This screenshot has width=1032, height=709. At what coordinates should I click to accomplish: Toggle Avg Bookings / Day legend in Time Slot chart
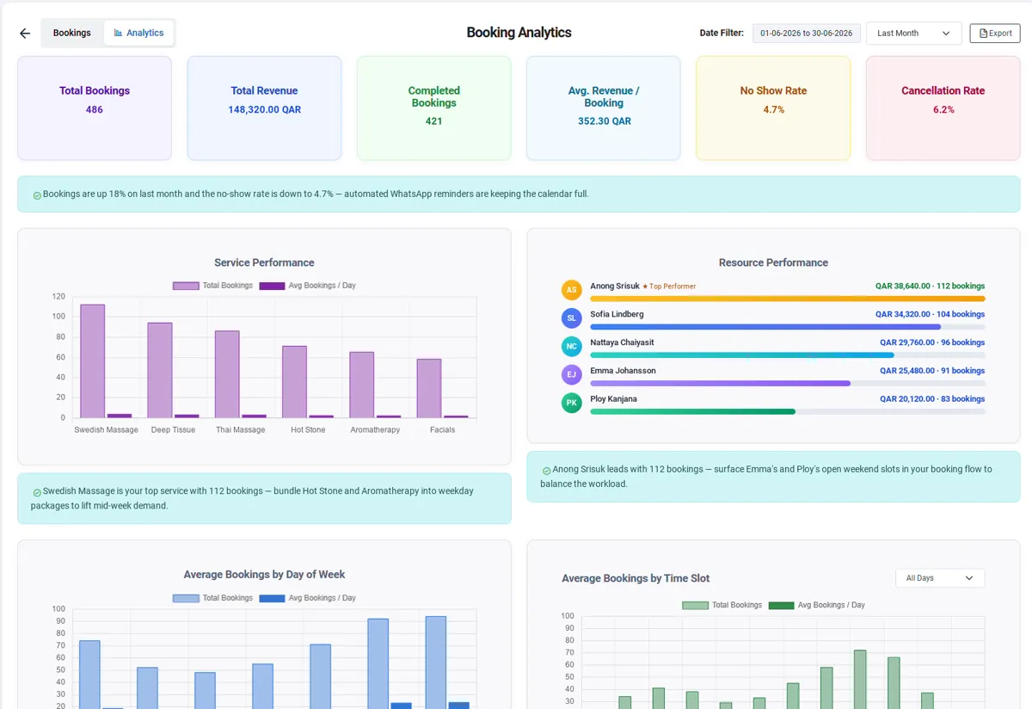816,605
